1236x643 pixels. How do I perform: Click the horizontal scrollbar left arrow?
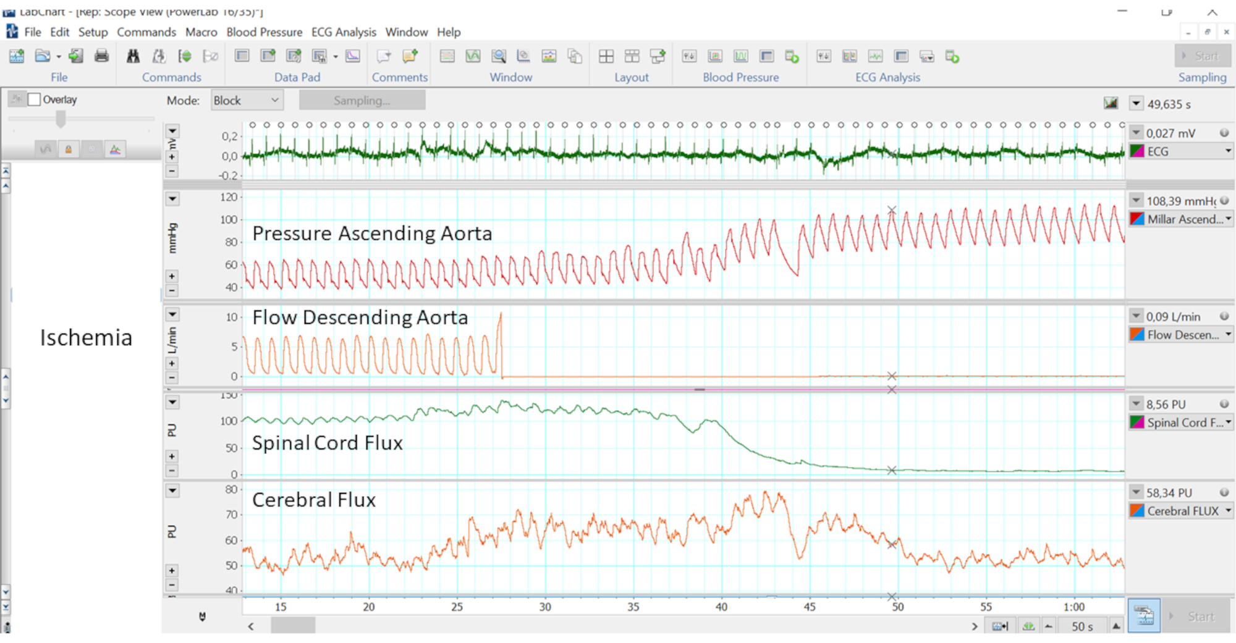click(x=251, y=626)
